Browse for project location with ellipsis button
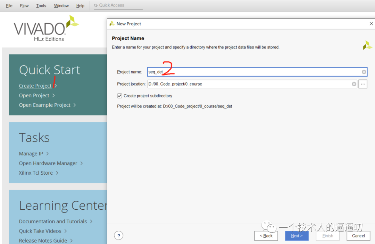 363,84
